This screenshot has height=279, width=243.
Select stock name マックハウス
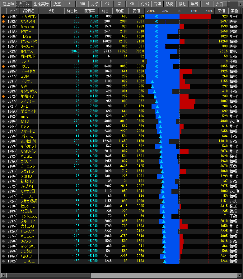point(29,91)
